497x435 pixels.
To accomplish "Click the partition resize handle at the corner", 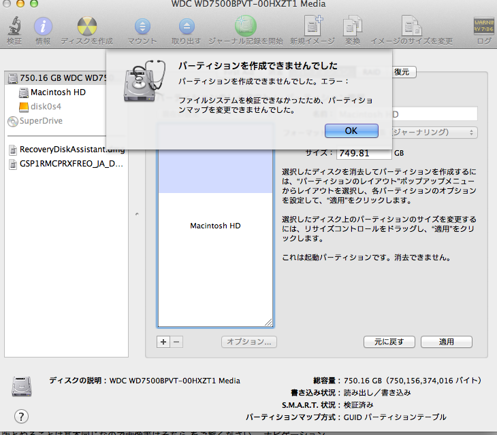I will click(268, 323).
